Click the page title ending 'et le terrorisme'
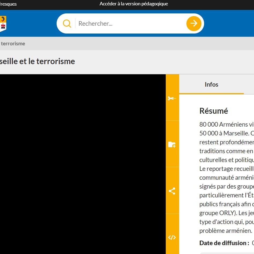 (38, 61)
